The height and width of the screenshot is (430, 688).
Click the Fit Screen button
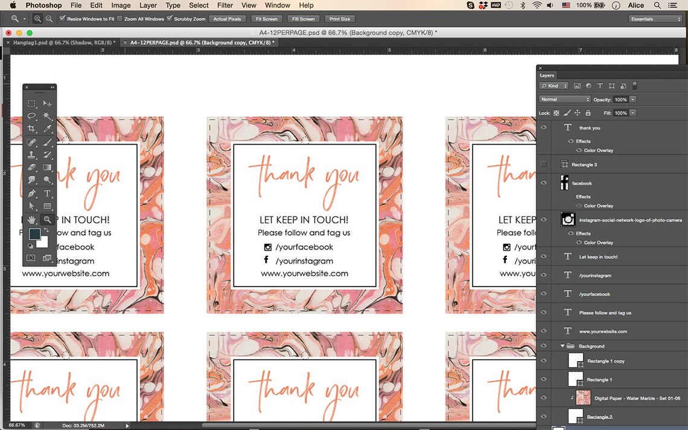tap(267, 19)
